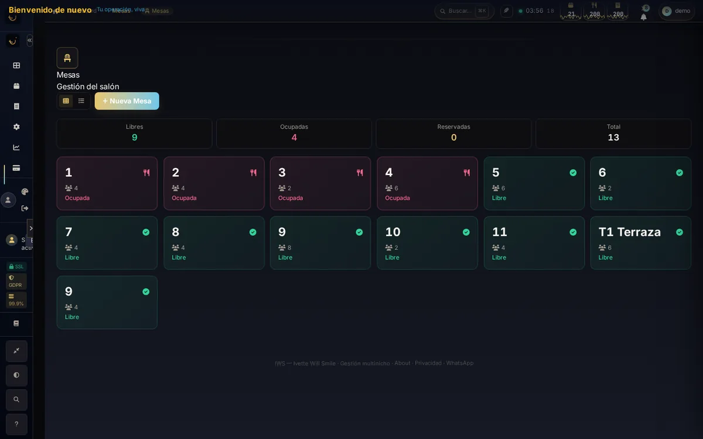Screen dimensions: 703x439
Task: Click the Libres 9 summary card
Action: pos(134,133)
